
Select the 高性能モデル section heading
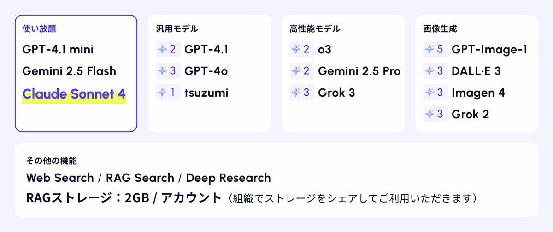pyautogui.click(x=315, y=29)
